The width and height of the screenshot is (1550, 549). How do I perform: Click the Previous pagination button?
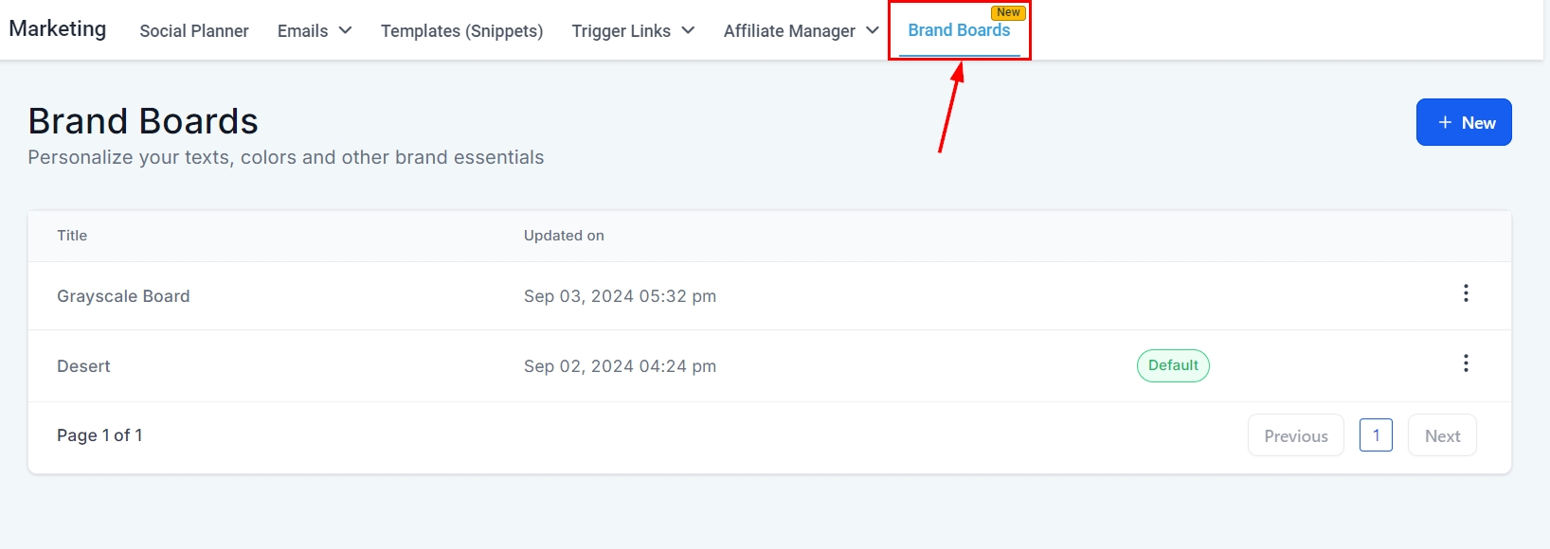tap(1295, 436)
